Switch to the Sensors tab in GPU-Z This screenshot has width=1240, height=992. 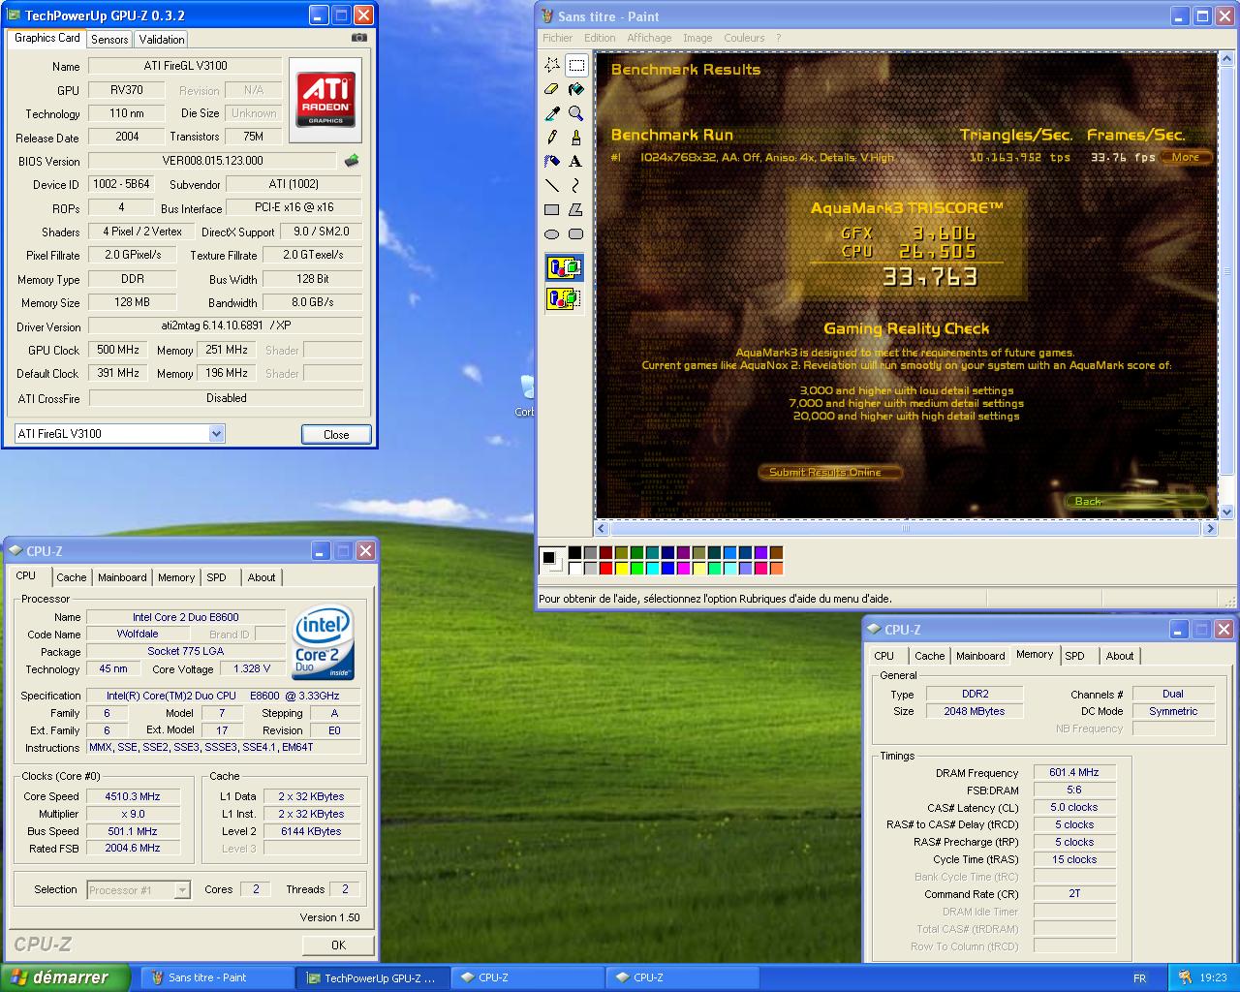pyautogui.click(x=109, y=40)
